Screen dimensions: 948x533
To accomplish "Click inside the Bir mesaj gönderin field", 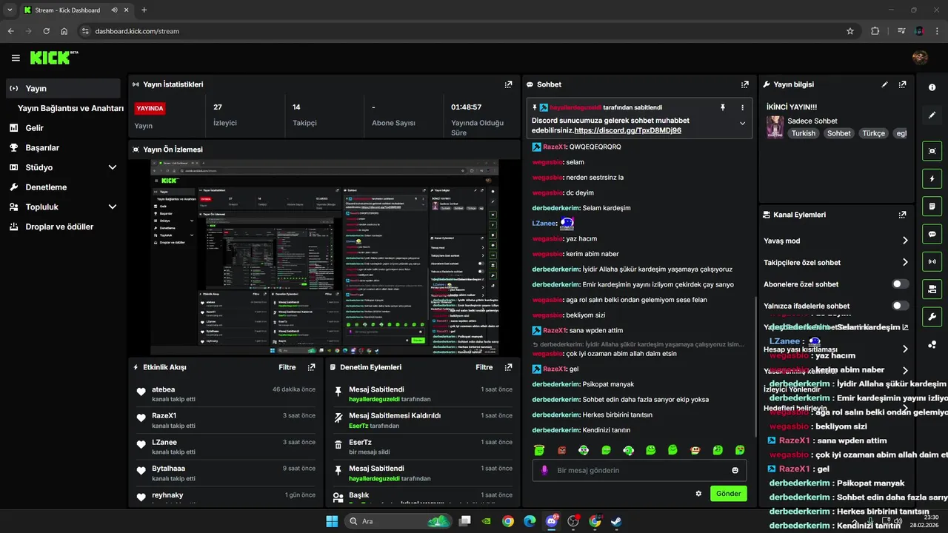I will click(639, 470).
